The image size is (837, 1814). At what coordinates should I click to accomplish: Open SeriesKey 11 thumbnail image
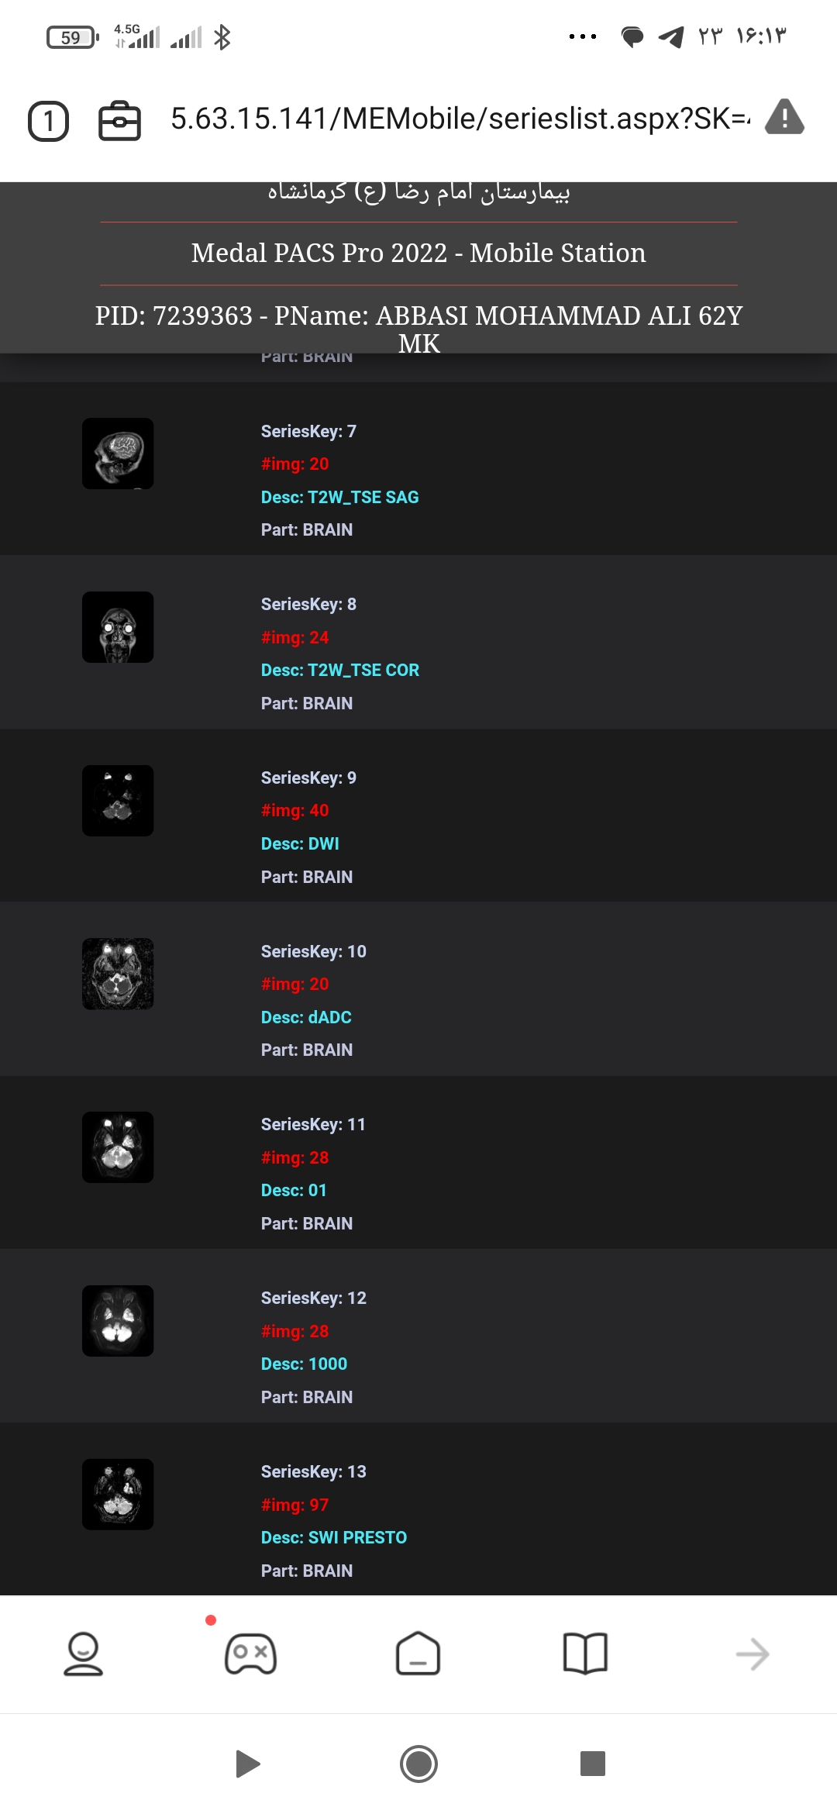tap(118, 1147)
